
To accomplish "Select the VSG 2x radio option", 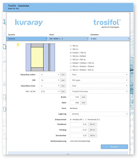I will [71, 46].
